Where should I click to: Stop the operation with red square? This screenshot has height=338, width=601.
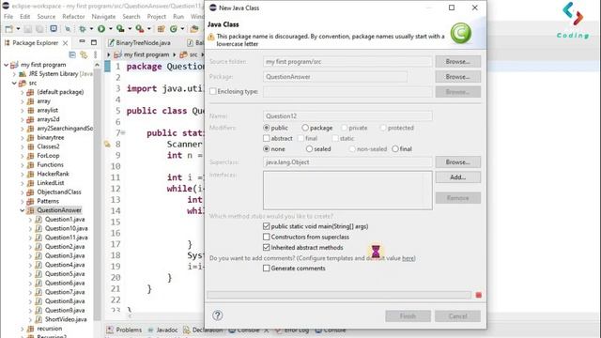coord(478,295)
